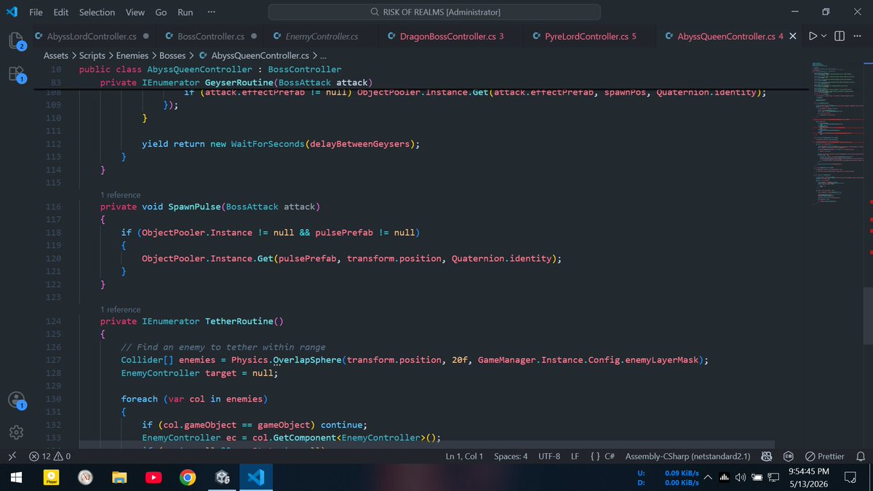Click the Scripts breadcrumb segment
This screenshot has width=873, height=491.
(92, 55)
